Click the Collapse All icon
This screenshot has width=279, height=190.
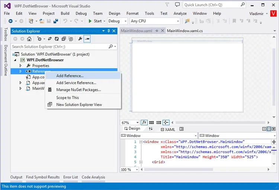[64, 39]
